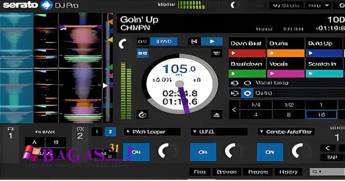Open the middle effect dropdown
The height and width of the screenshot is (181, 345).
219,132
